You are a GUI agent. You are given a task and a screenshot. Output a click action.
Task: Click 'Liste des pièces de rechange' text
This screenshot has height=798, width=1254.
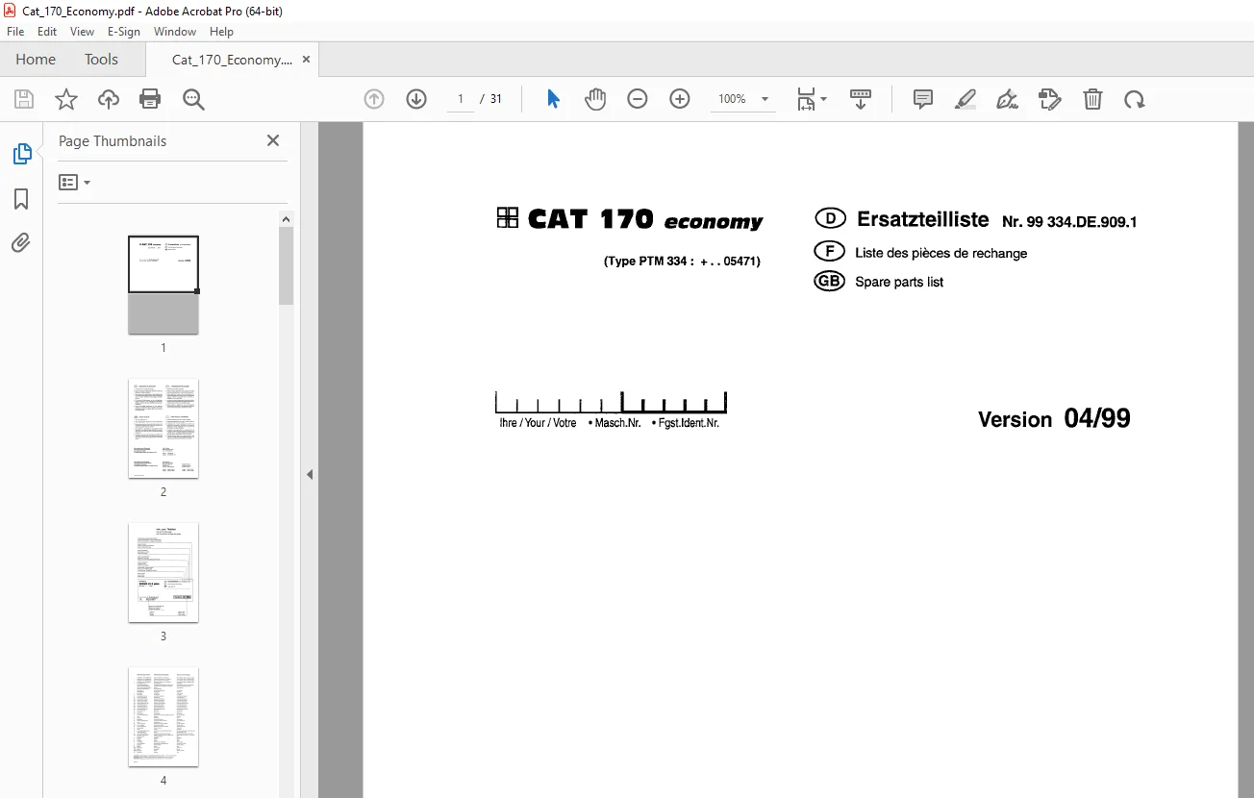[940, 253]
